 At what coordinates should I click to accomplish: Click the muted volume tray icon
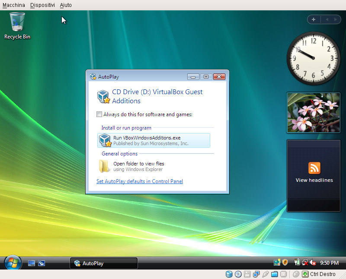pos(312,263)
